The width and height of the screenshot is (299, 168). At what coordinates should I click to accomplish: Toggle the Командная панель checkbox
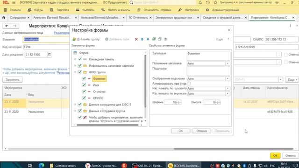(80, 59)
